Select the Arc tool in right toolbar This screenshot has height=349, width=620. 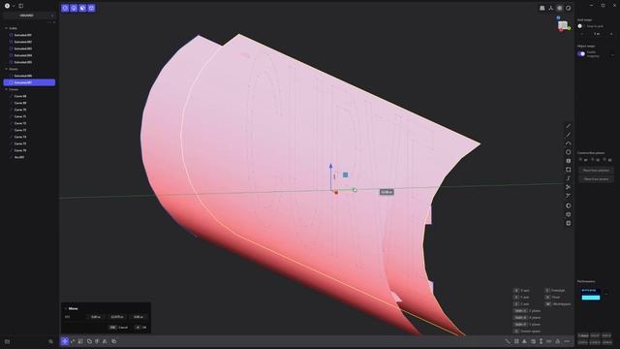(x=569, y=143)
